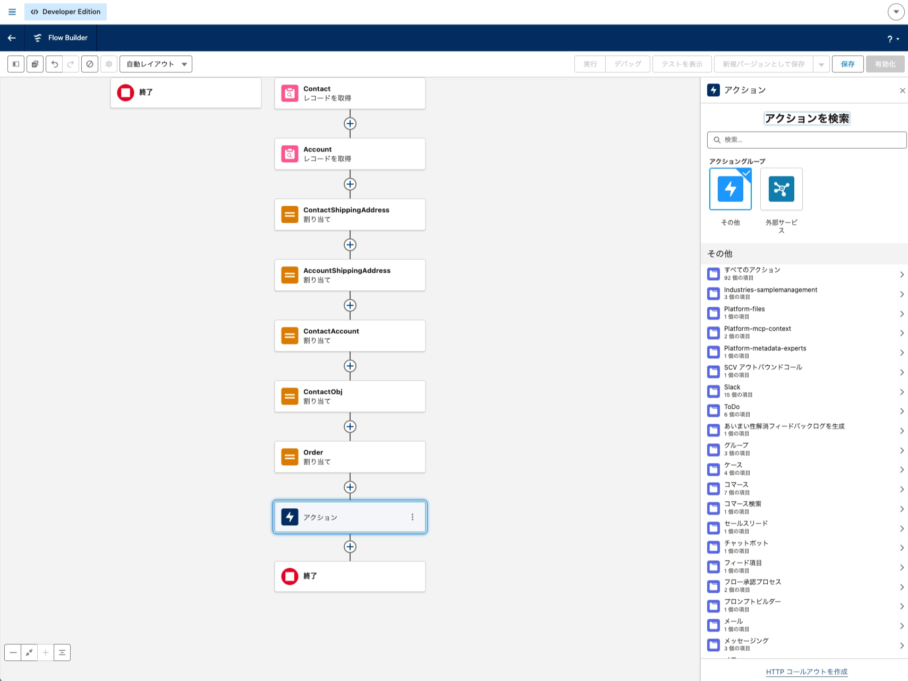908x681 pixels.
Task: Fit the flow to the canvas view
Action: (x=29, y=652)
